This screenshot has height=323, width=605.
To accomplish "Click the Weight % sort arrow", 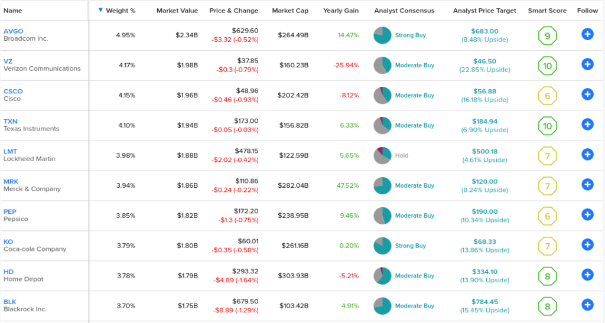I will point(100,10).
